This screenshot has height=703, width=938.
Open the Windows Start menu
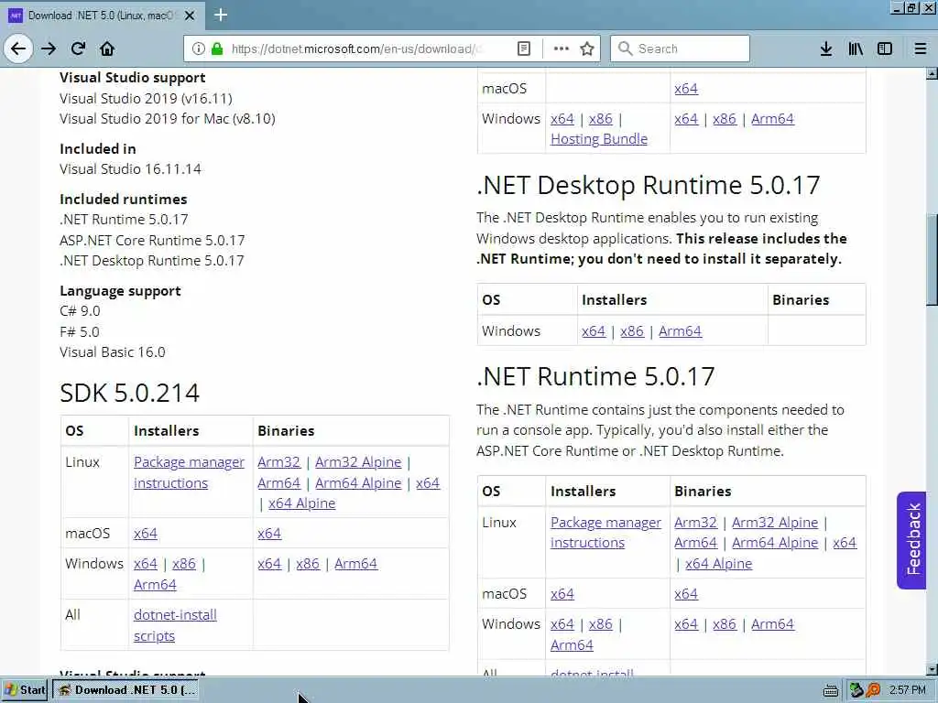click(25, 690)
